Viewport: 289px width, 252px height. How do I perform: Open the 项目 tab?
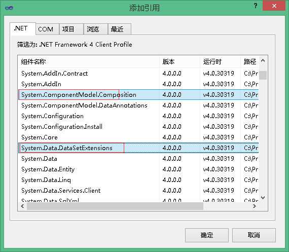tap(71, 29)
